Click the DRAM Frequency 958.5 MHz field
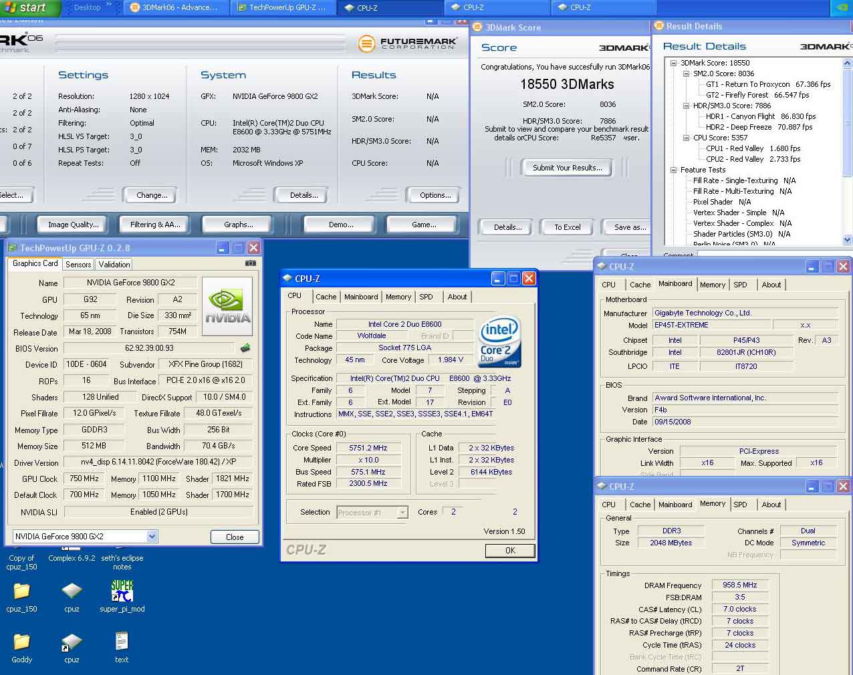The width and height of the screenshot is (853, 675). tap(740, 585)
